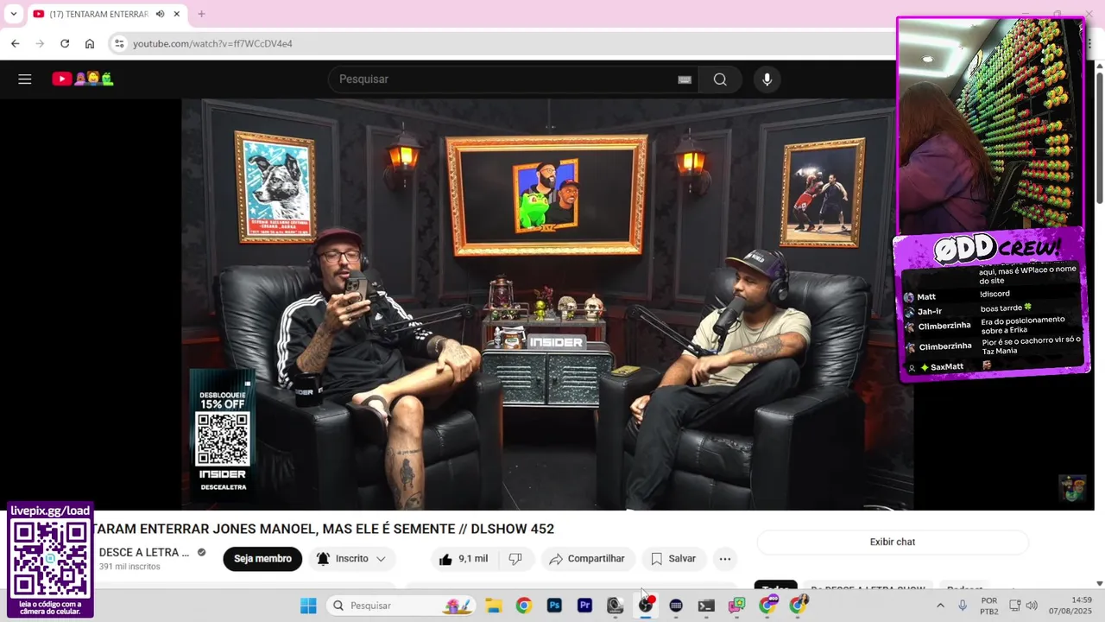
Task: Go to YouTube home via logo
Action: [83, 79]
